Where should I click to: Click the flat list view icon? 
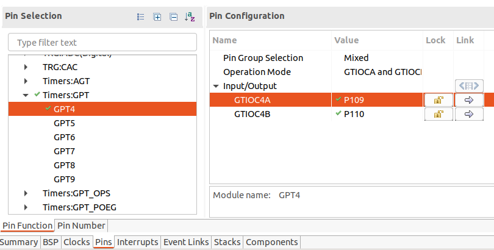(x=141, y=17)
